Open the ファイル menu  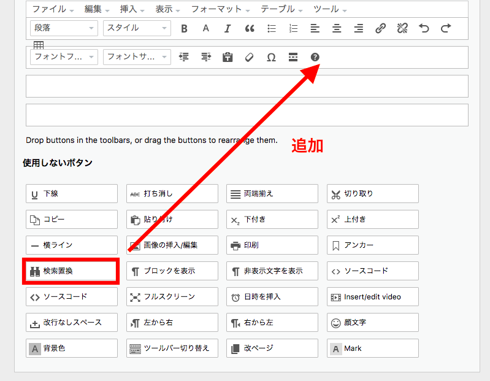point(53,9)
